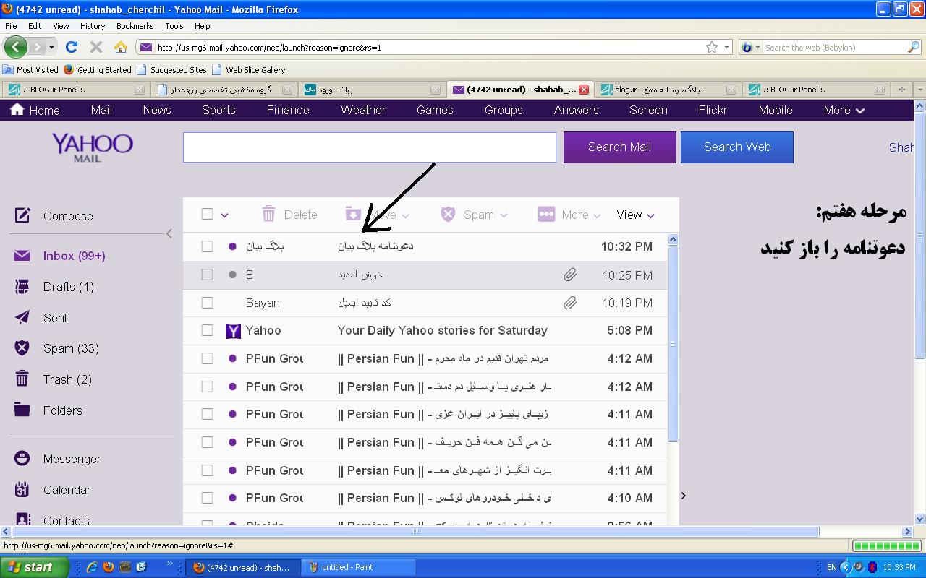Open the address bar history dropdown
Screen dimensions: 926x578
click(x=727, y=47)
